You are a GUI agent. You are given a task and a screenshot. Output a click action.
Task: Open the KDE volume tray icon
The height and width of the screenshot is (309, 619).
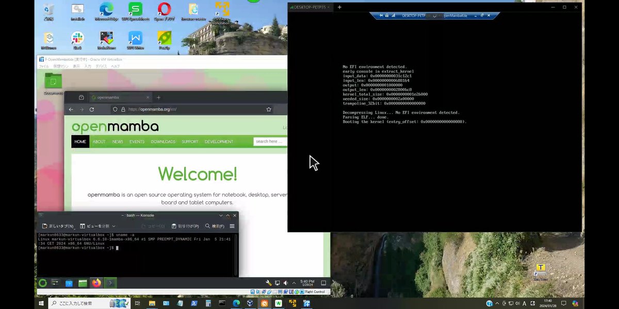coord(285,283)
